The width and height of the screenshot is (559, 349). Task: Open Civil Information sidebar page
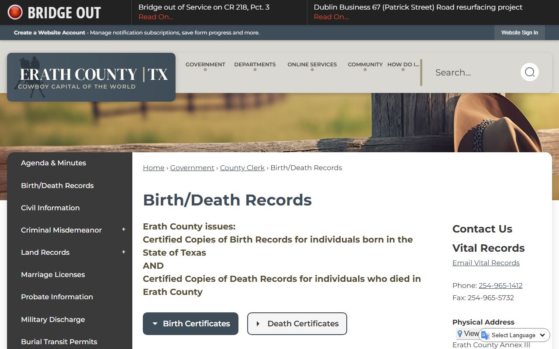pos(50,208)
